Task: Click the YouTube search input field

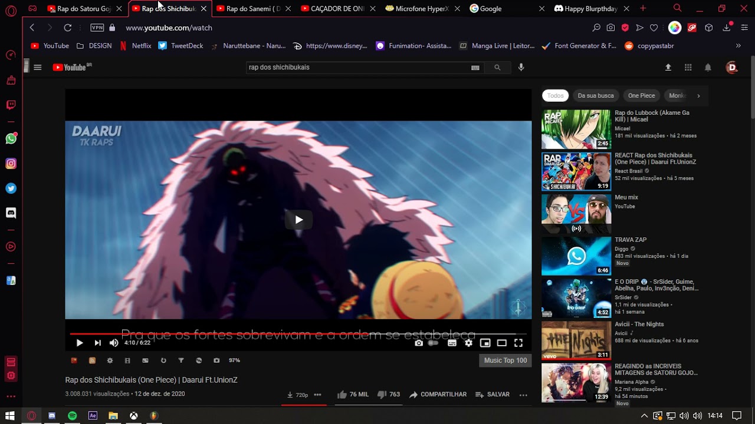Action: (x=357, y=67)
